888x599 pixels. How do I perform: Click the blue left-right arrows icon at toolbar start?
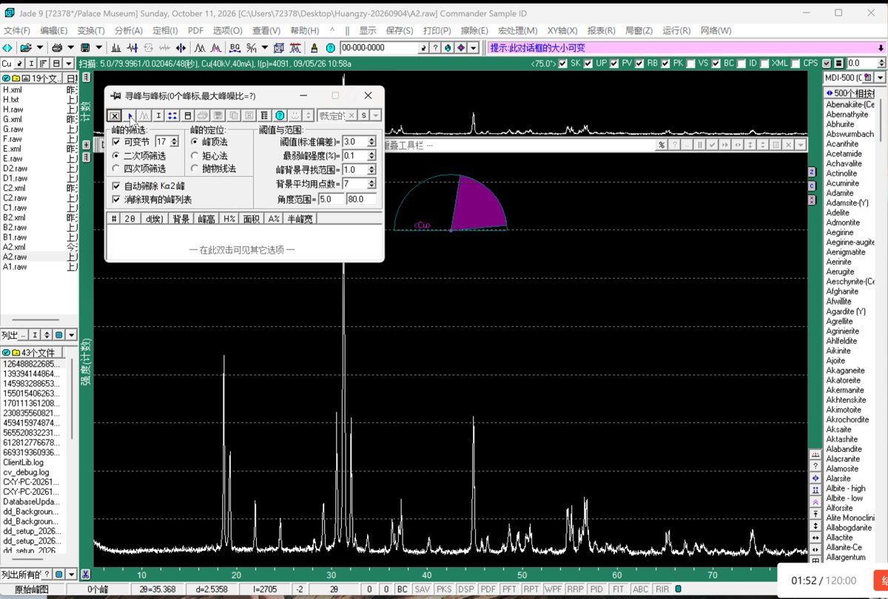click(7, 47)
